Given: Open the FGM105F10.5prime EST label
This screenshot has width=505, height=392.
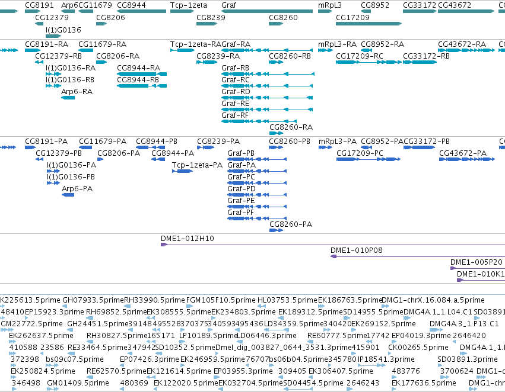Looking at the screenshot, I should coord(221,300).
